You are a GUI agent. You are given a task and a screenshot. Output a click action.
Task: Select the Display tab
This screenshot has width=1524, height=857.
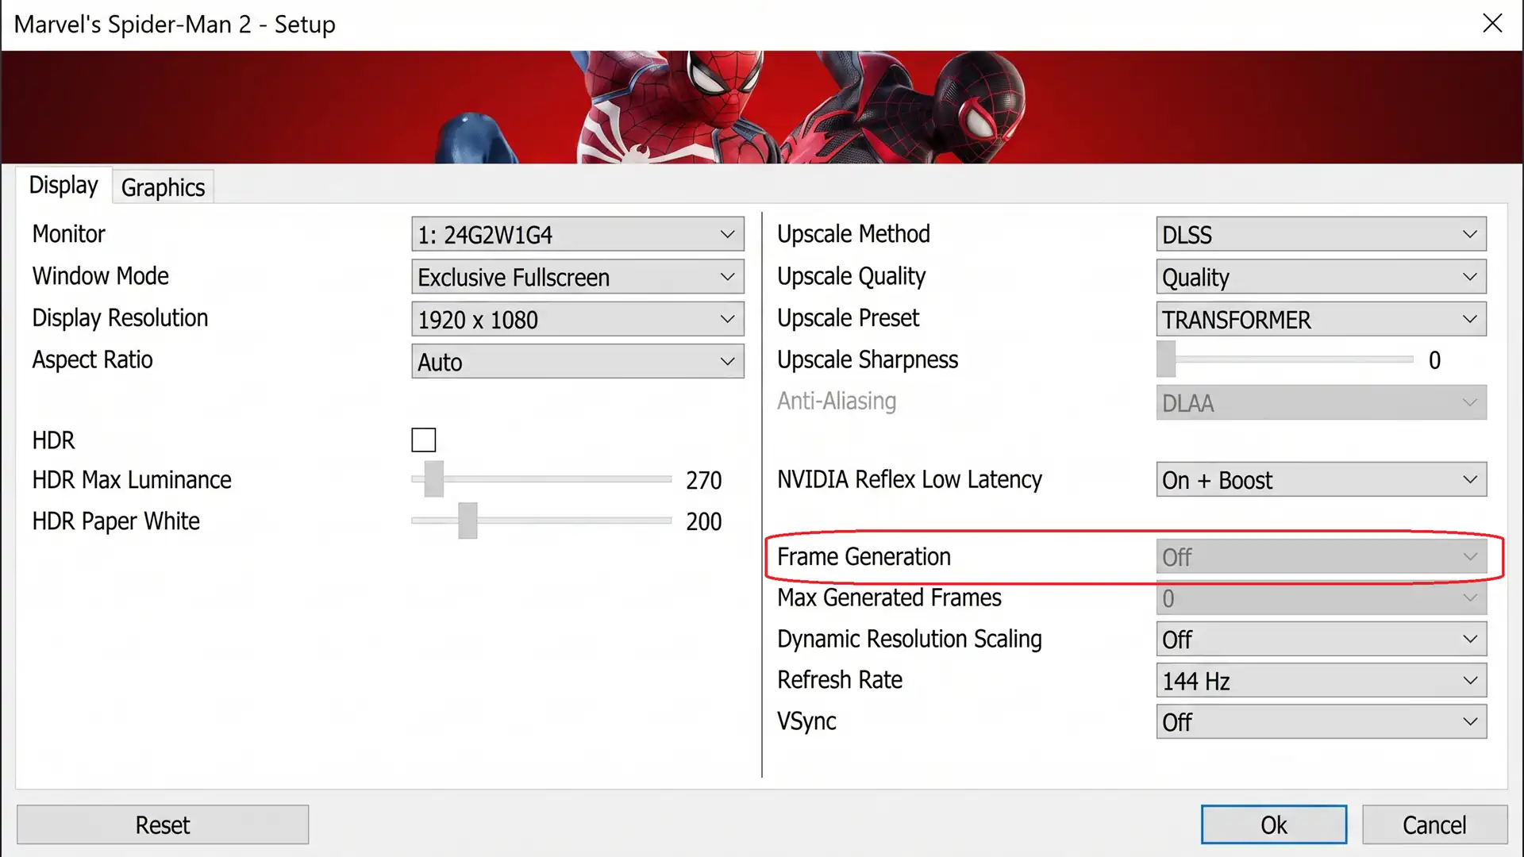coord(63,185)
